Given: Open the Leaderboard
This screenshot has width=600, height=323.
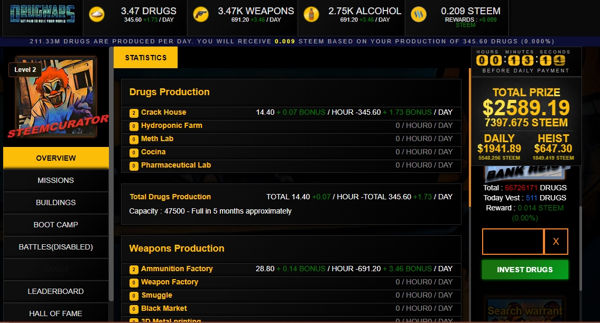Looking at the screenshot, I should (x=56, y=291).
